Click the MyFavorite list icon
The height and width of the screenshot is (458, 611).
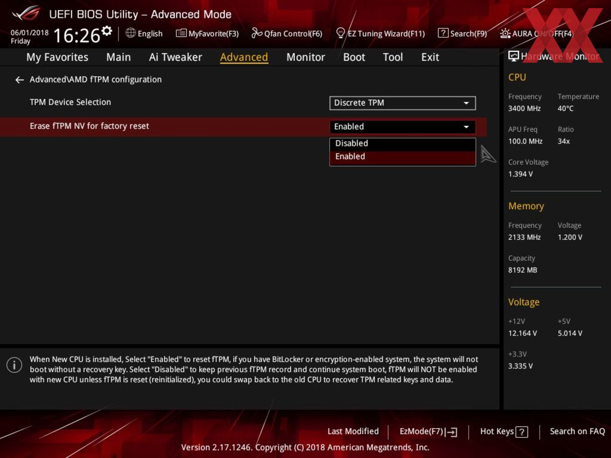click(181, 33)
